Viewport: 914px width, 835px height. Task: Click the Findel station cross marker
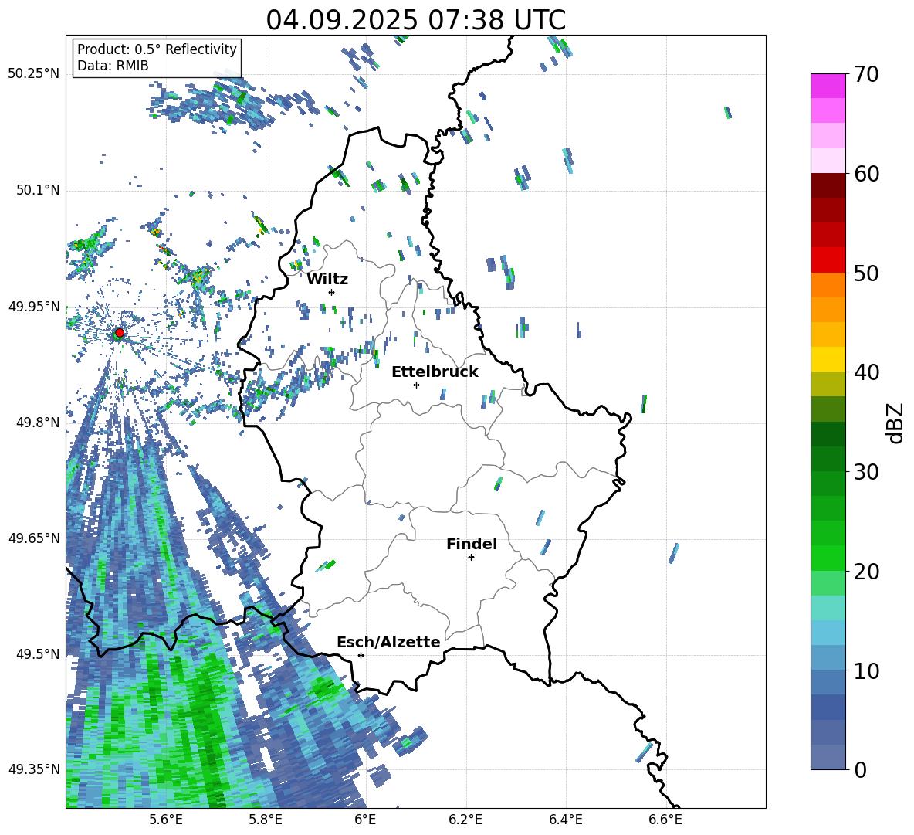tap(471, 558)
